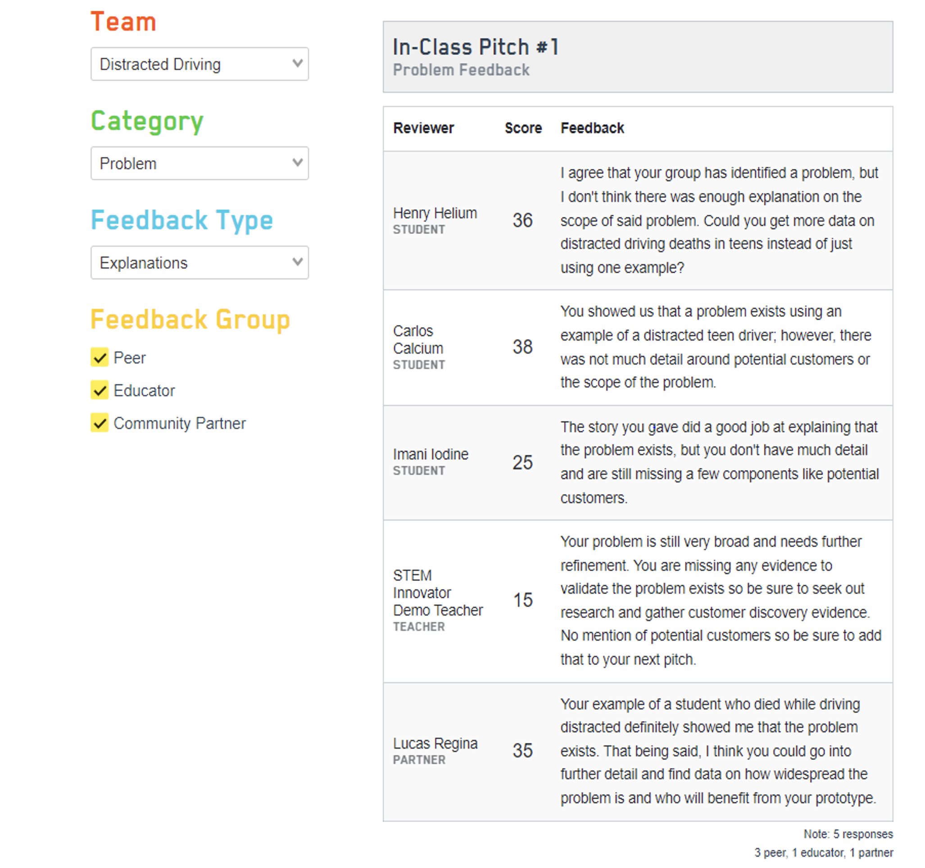Click the Reviewer column header

coord(423,128)
